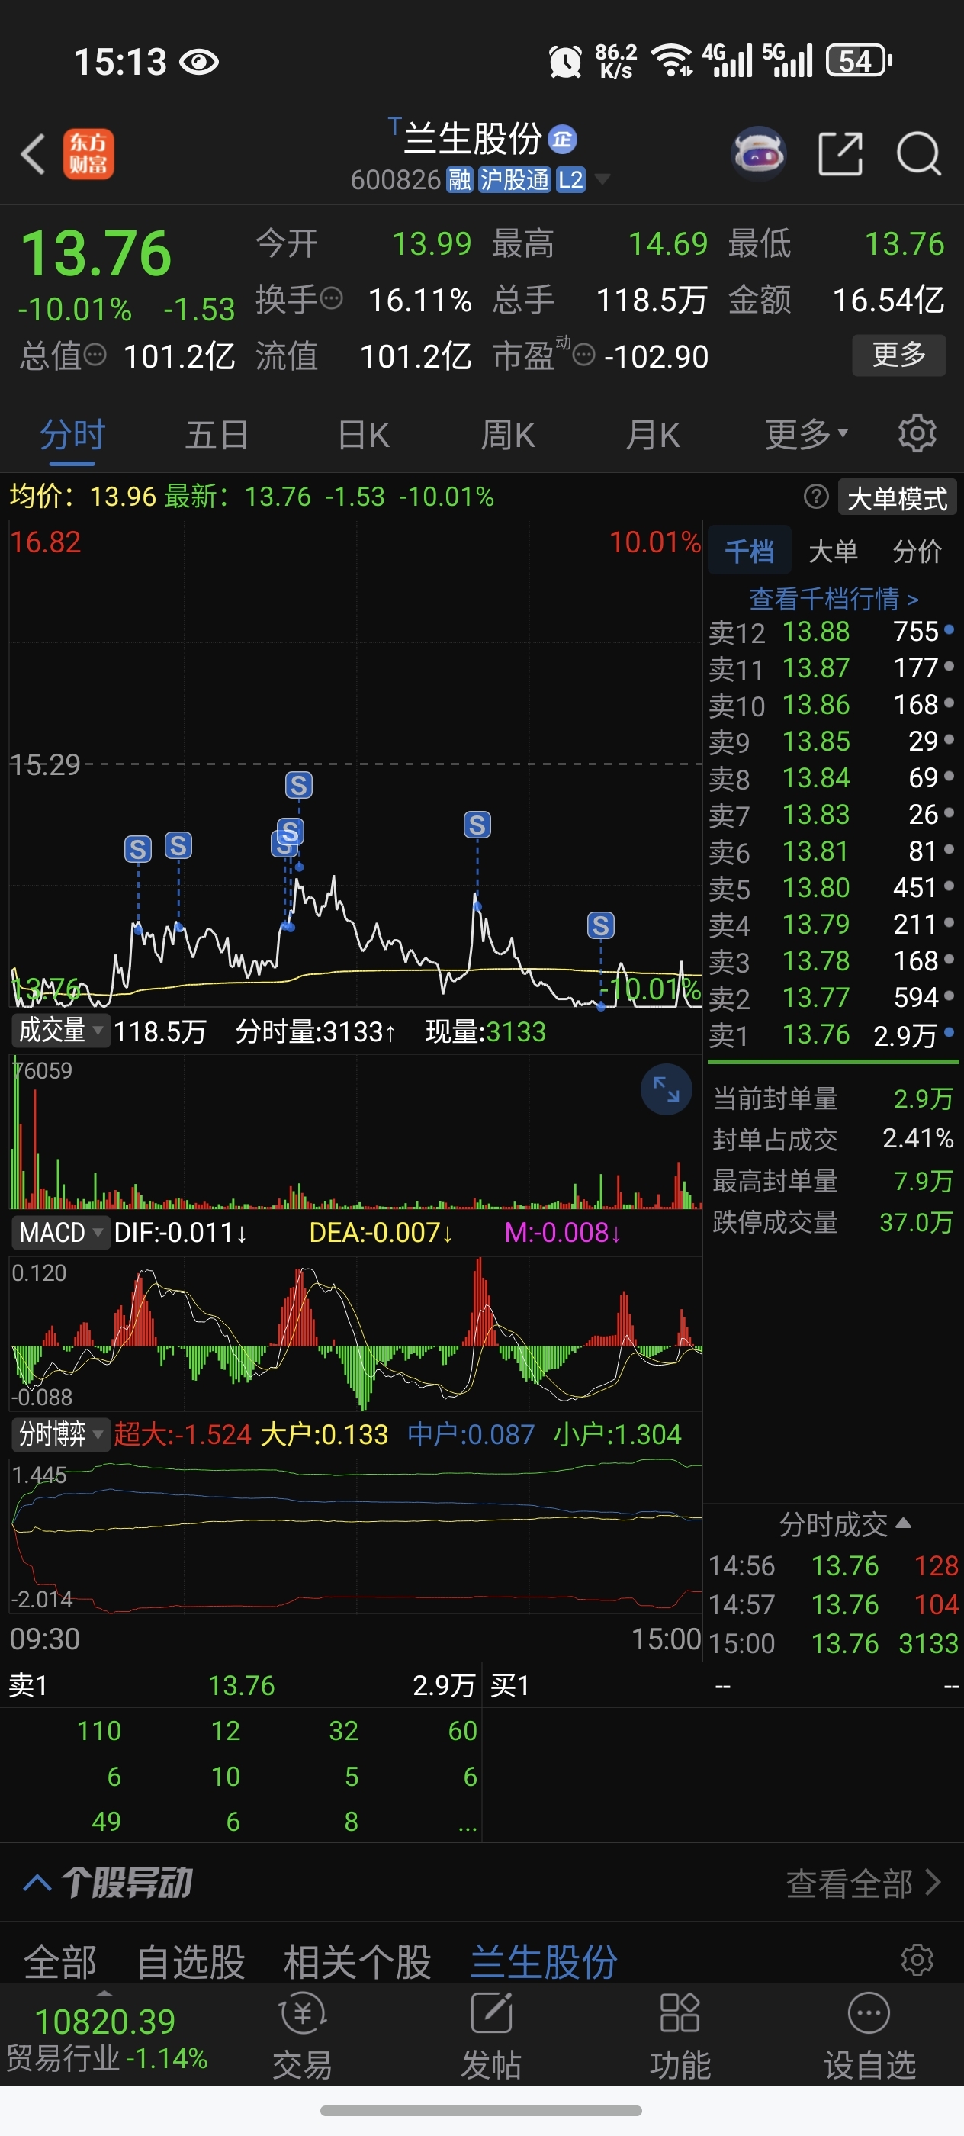
Task: Tap the topmost S sell marker on chart
Action: 298,784
